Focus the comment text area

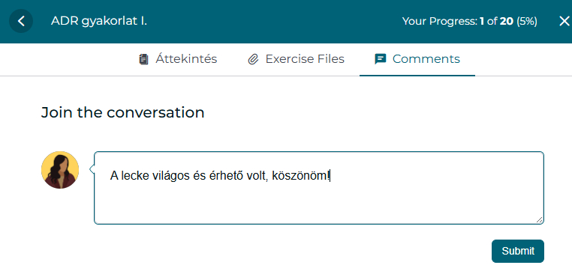point(319,188)
